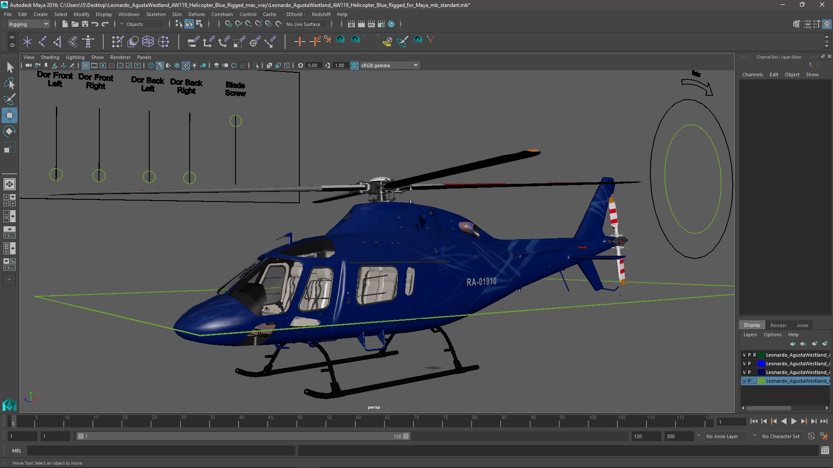The width and height of the screenshot is (833, 468).
Task: Open the Options menu in Layer Editor
Action: [x=772, y=335]
